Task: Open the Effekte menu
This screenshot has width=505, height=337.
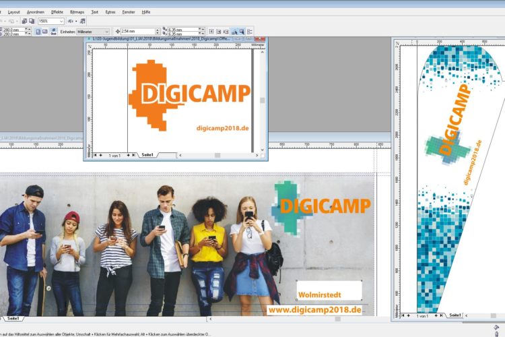Action: [57, 12]
